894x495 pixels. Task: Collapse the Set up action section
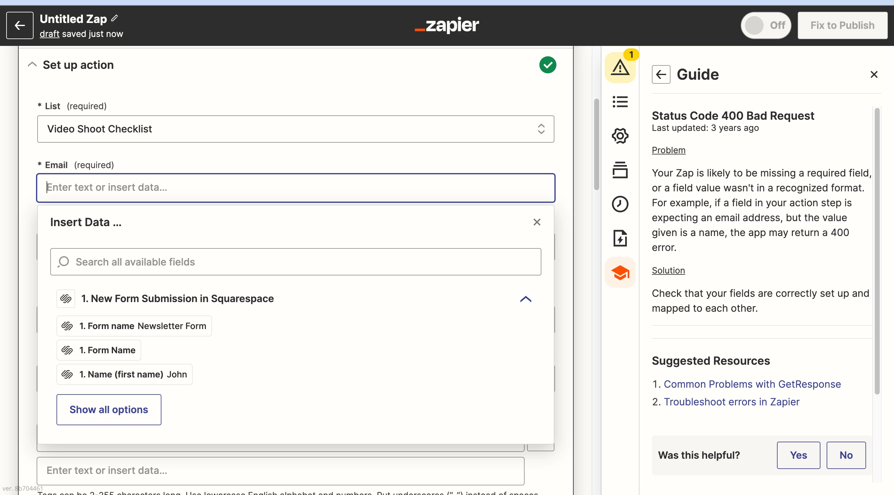[32, 65]
